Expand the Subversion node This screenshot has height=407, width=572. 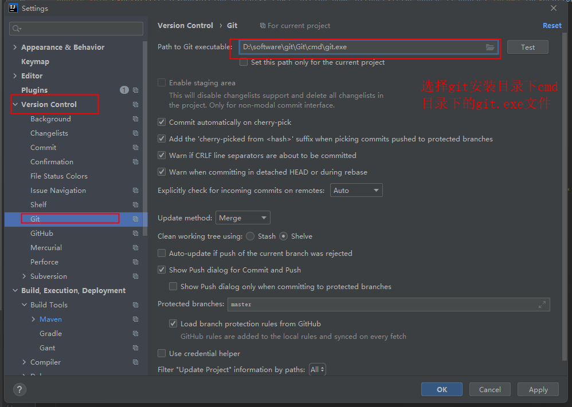(x=24, y=276)
